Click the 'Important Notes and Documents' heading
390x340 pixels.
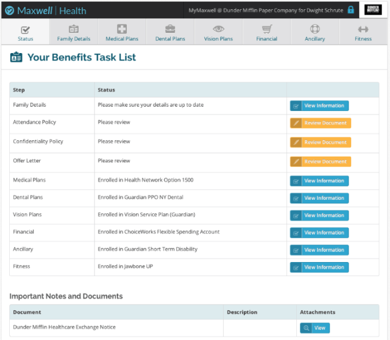point(66,296)
